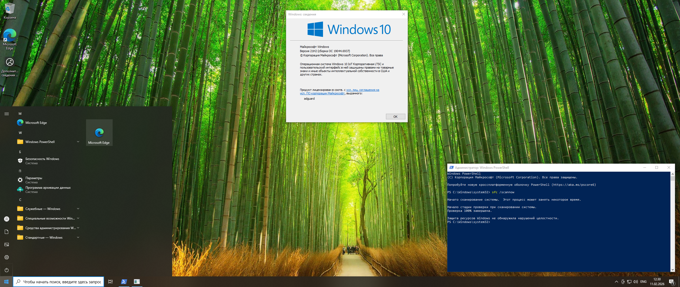
Task: Open the Microsoft Edge desktop shortcut
Action: [x=10, y=39]
